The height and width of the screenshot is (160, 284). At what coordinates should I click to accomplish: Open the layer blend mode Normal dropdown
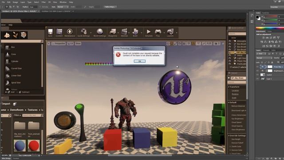(264, 58)
